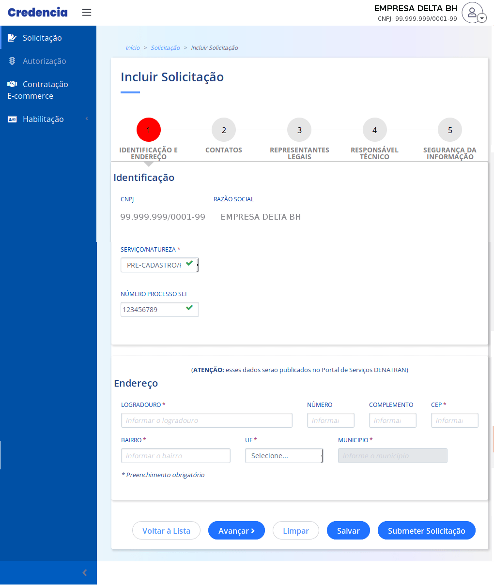Select step 4 Responsável Técnico
The height and width of the screenshot is (585, 494).
coord(374,130)
